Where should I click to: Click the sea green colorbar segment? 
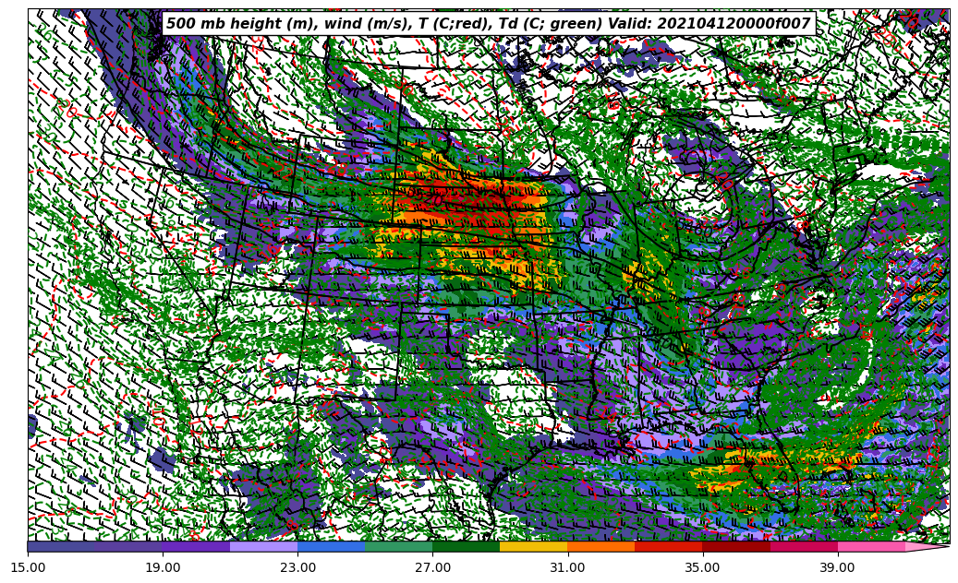[398, 547]
